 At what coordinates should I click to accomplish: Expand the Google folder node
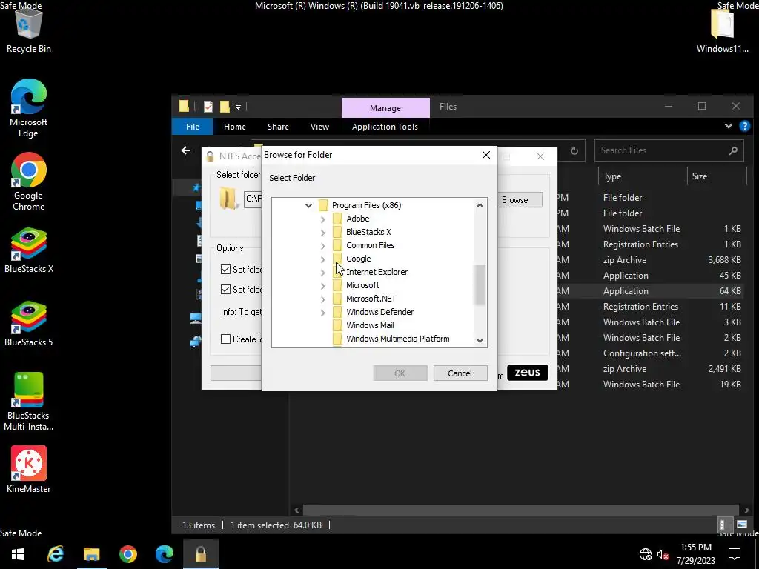(323, 259)
